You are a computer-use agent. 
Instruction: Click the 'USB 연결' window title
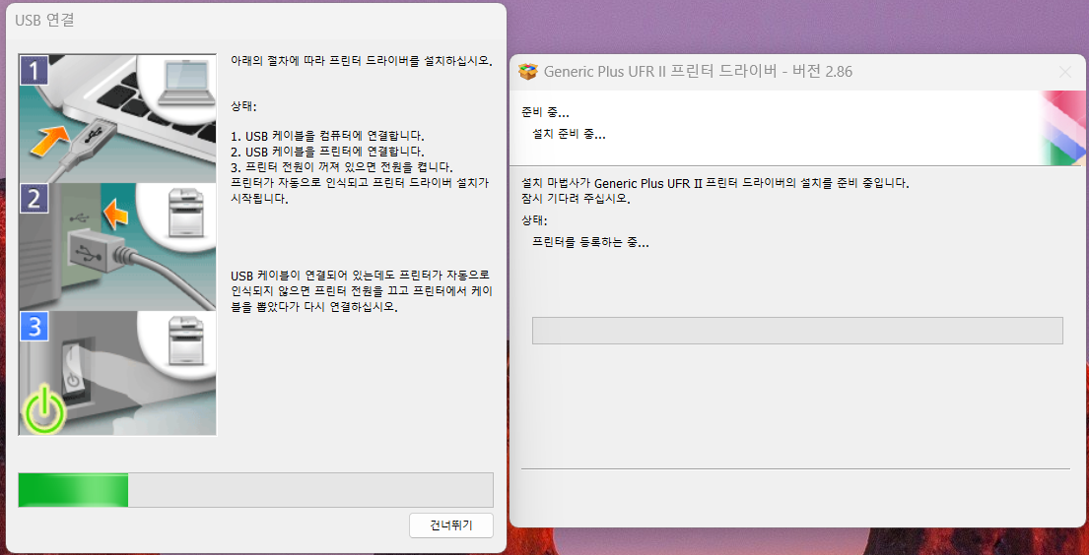tap(44, 20)
